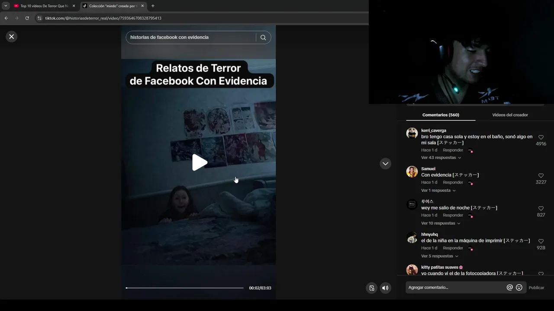Open the emoji picker icon
Image resolution: width=554 pixels, height=311 pixels.
pyautogui.click(x=519, y=288)
